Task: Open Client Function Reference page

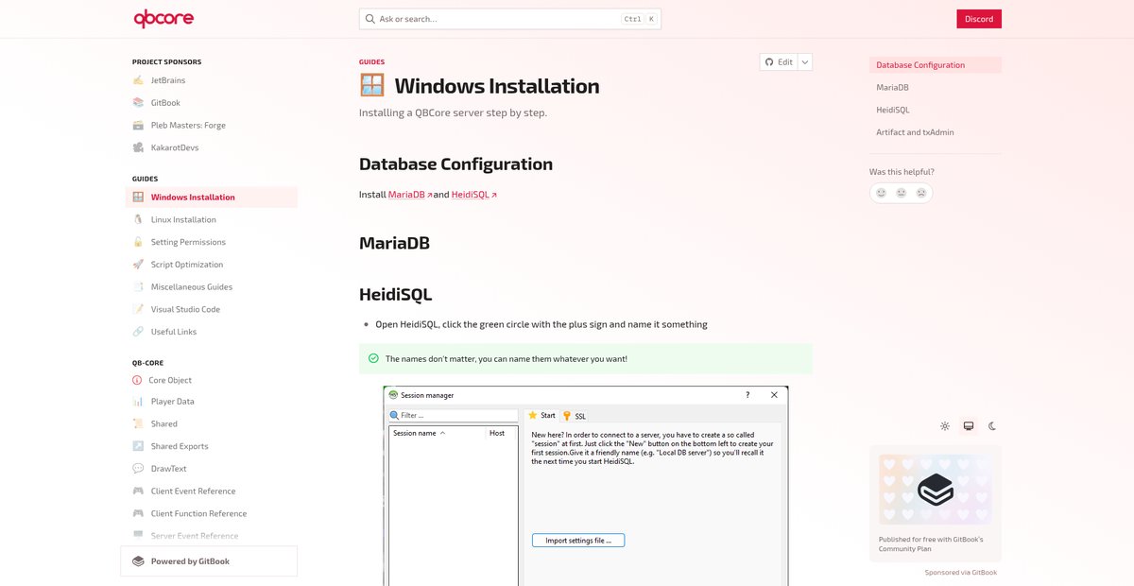Action: tap(212, 513)
